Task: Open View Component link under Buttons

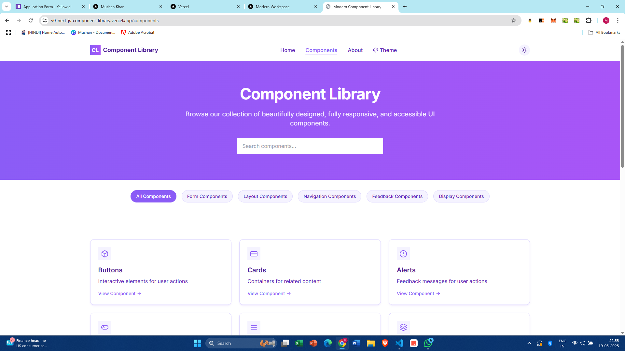Action: tap(119, 293)
